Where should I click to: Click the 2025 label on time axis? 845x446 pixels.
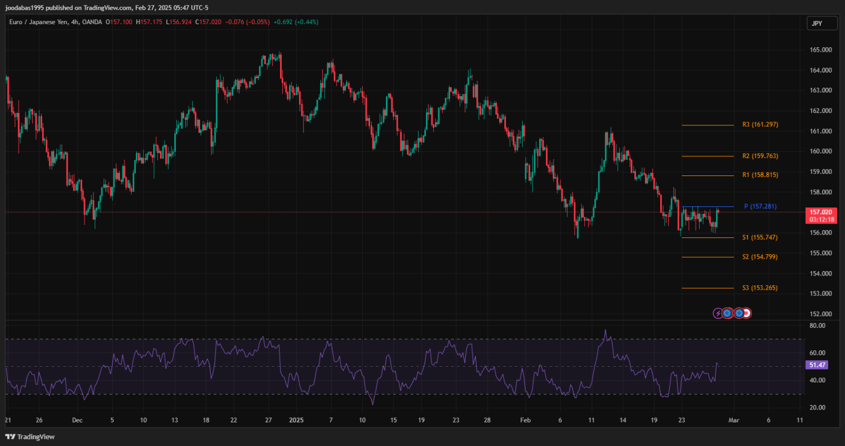tap(296, 420)
